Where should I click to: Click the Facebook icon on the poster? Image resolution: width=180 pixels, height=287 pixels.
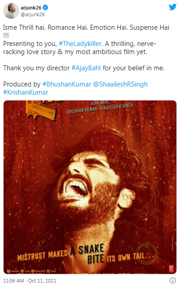9,271
